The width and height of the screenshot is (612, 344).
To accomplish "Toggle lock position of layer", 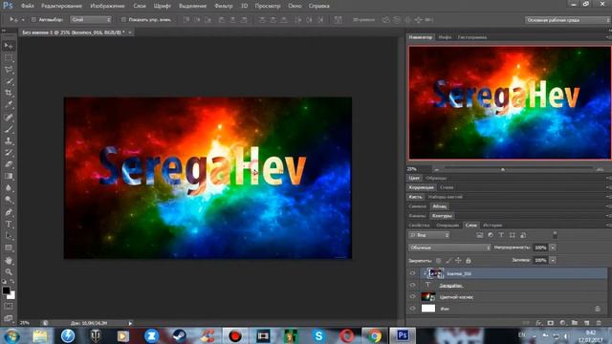I will coord(458,260).
